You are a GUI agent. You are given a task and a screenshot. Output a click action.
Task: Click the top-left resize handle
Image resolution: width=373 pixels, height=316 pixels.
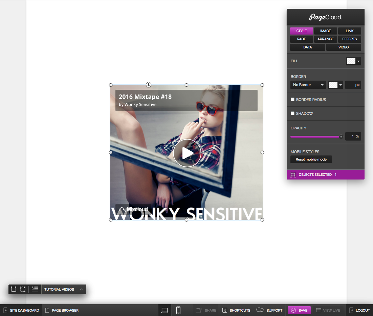pos(111,85)
